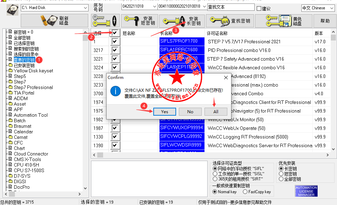This screenshot has width=337, height=205.
Task: Select the SIFLS7PROF1700 long name cell
Action: click(182, 41)
